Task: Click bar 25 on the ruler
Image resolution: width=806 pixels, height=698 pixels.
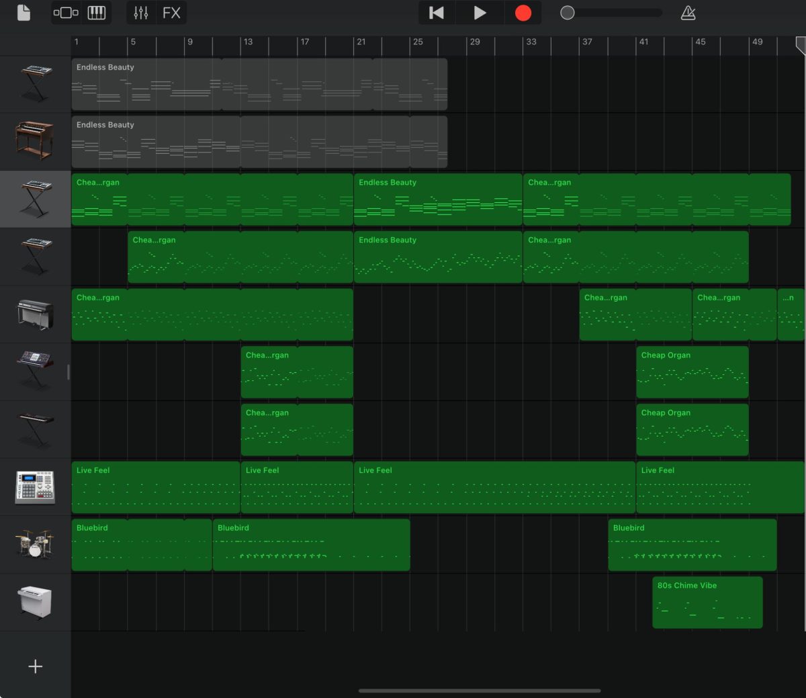Action: click(x=418, y=42)
